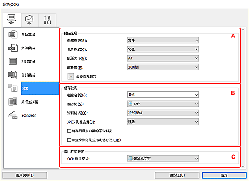Open the 紙張大小 dropdown showing A4
Viewport: 249px width, 181px height.
pos(163,58)
